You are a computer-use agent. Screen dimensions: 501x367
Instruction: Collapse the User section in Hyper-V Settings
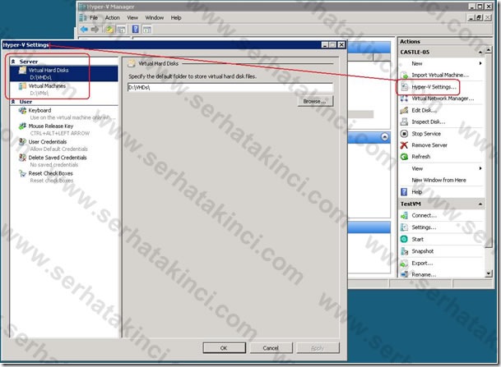point(13,102)
